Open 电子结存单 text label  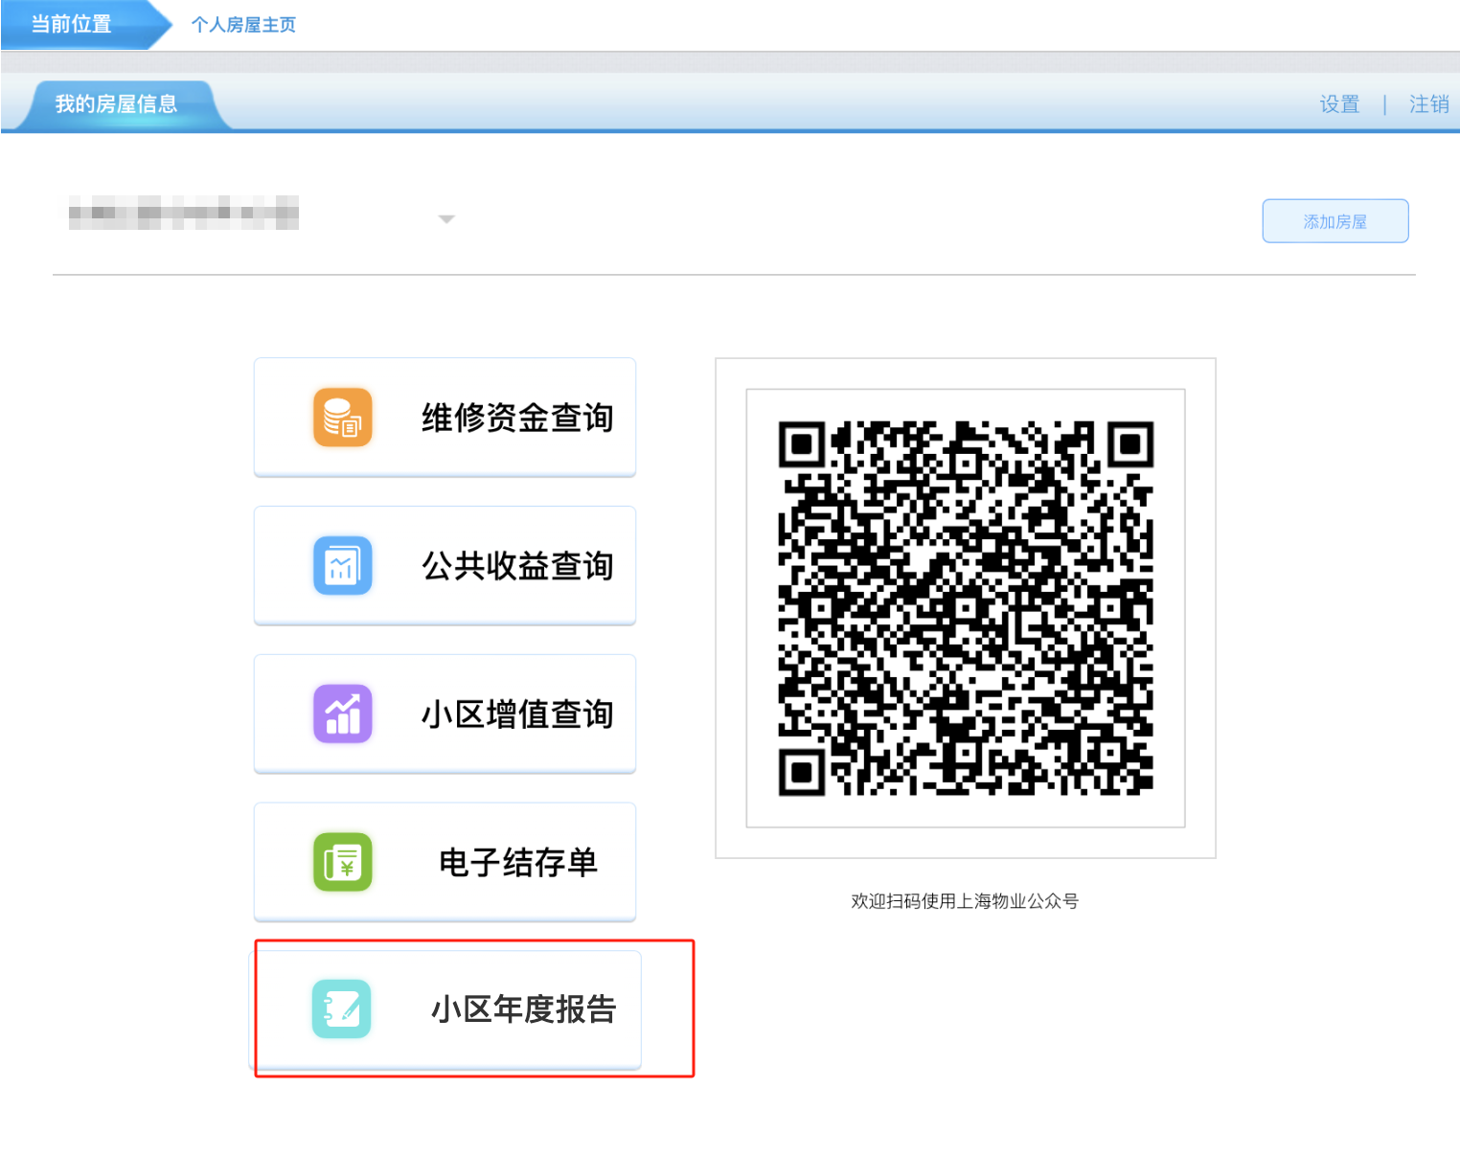(518, 862)
